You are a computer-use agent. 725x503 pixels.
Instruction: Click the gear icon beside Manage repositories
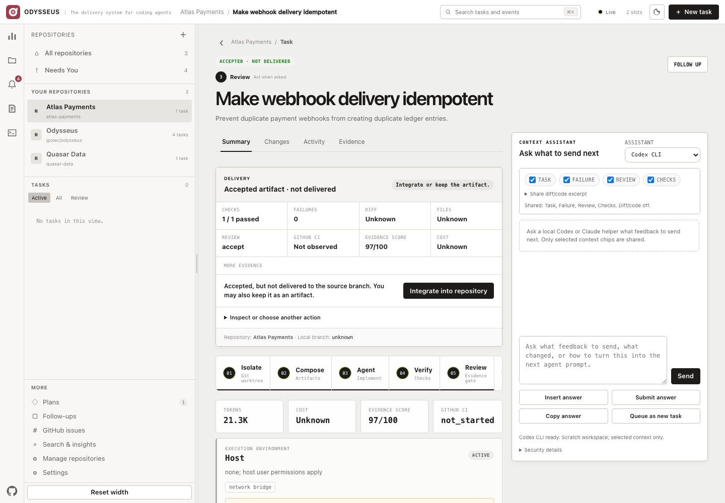35,459
